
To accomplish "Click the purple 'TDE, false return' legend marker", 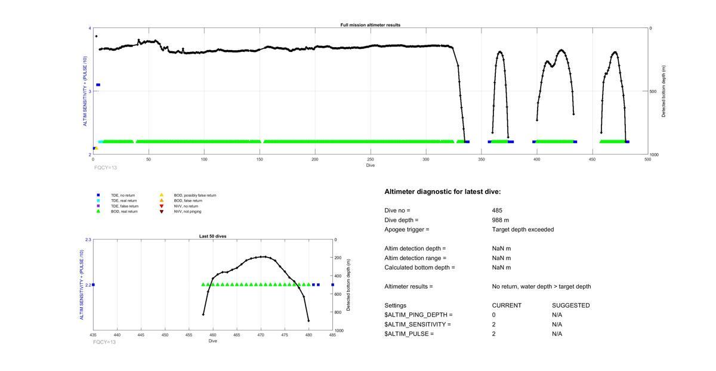I will click(98, 206).
